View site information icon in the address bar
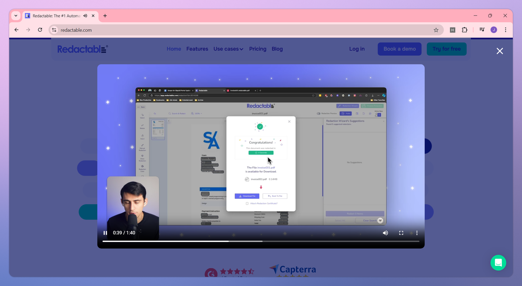 tap(54, 30)
